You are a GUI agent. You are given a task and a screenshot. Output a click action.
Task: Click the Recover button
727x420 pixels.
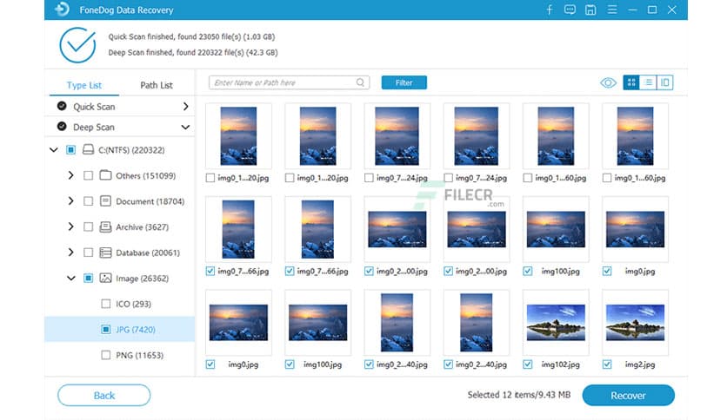pos(628,395)
